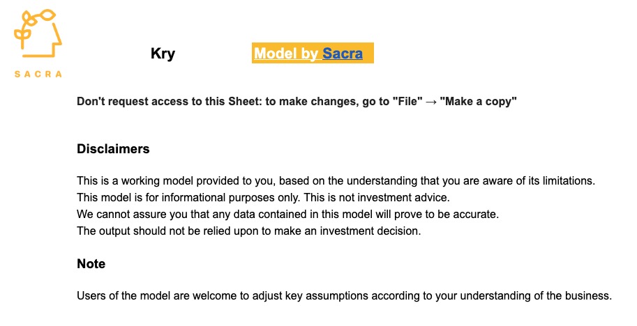Click the arrow symbol after "File"
The width and height of the screenshot is (637, 326).
tap(431, 102)
